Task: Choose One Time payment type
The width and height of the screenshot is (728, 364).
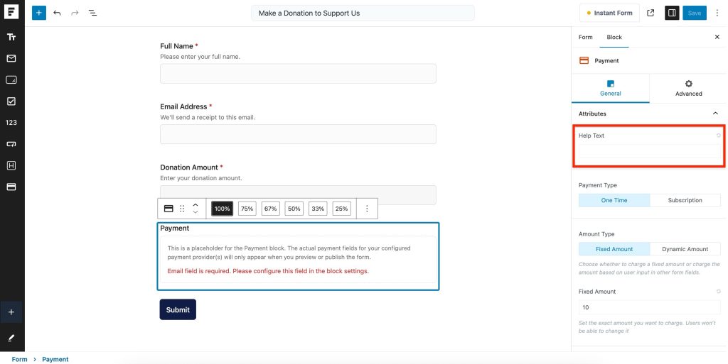Action: coord(614,200)
